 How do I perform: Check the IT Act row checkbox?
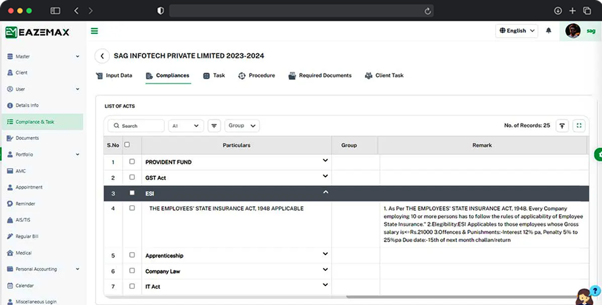132,286
